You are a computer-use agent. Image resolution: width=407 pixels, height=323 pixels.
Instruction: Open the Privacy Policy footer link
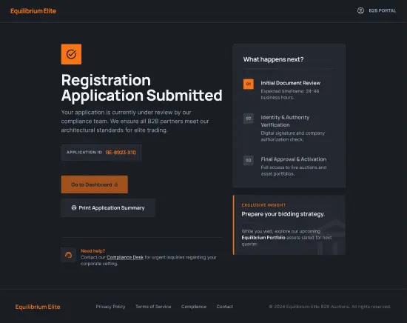(x=110, y=307)
